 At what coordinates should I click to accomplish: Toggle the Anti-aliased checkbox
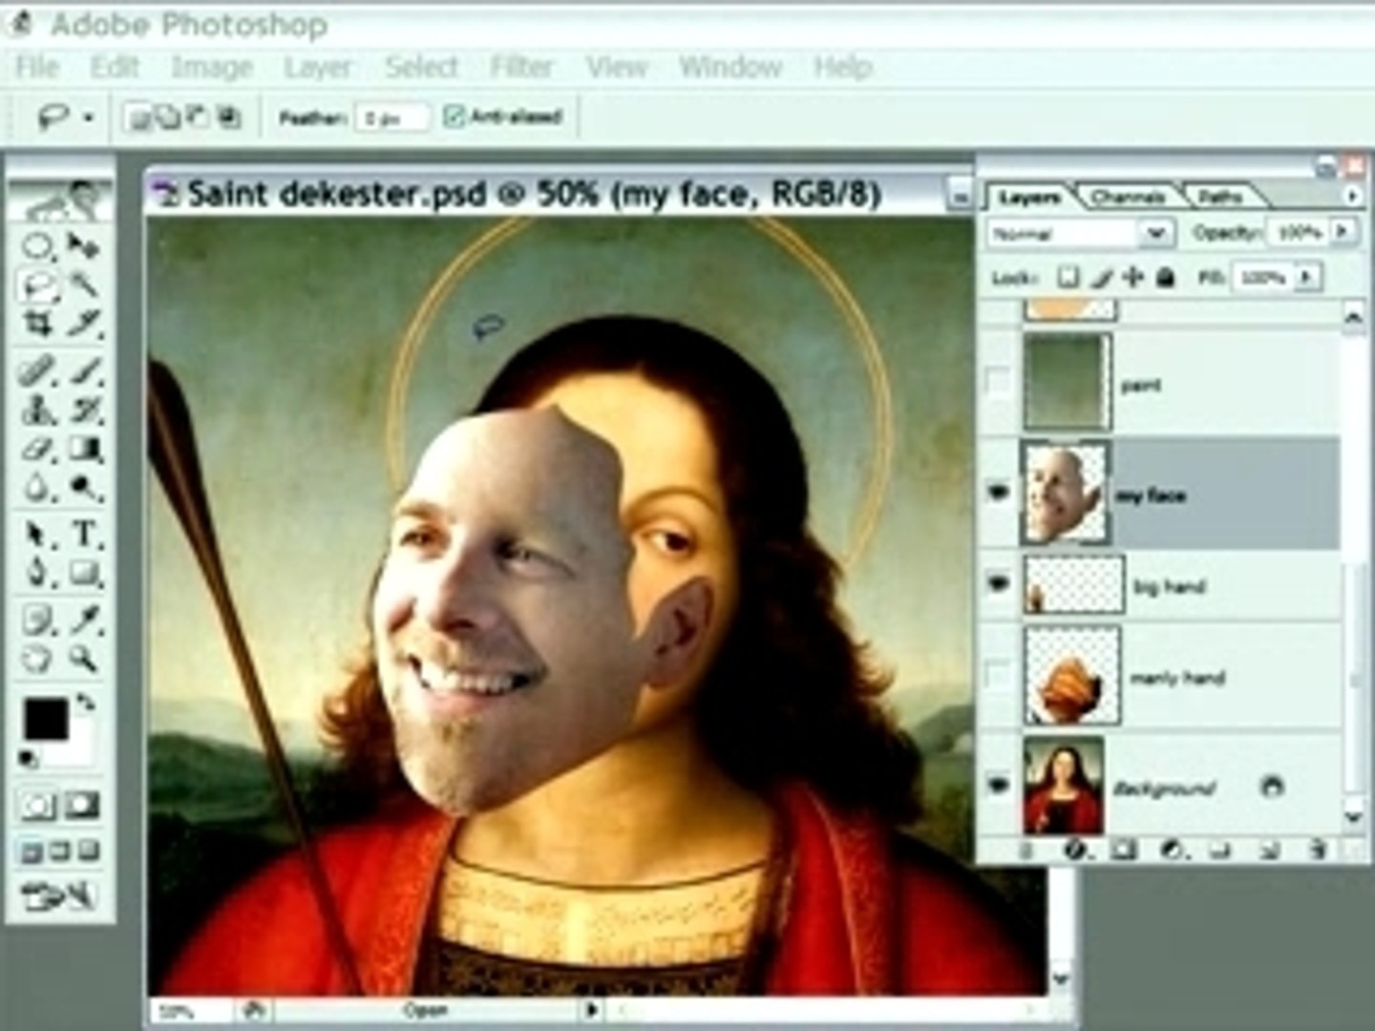click(454, 116)
